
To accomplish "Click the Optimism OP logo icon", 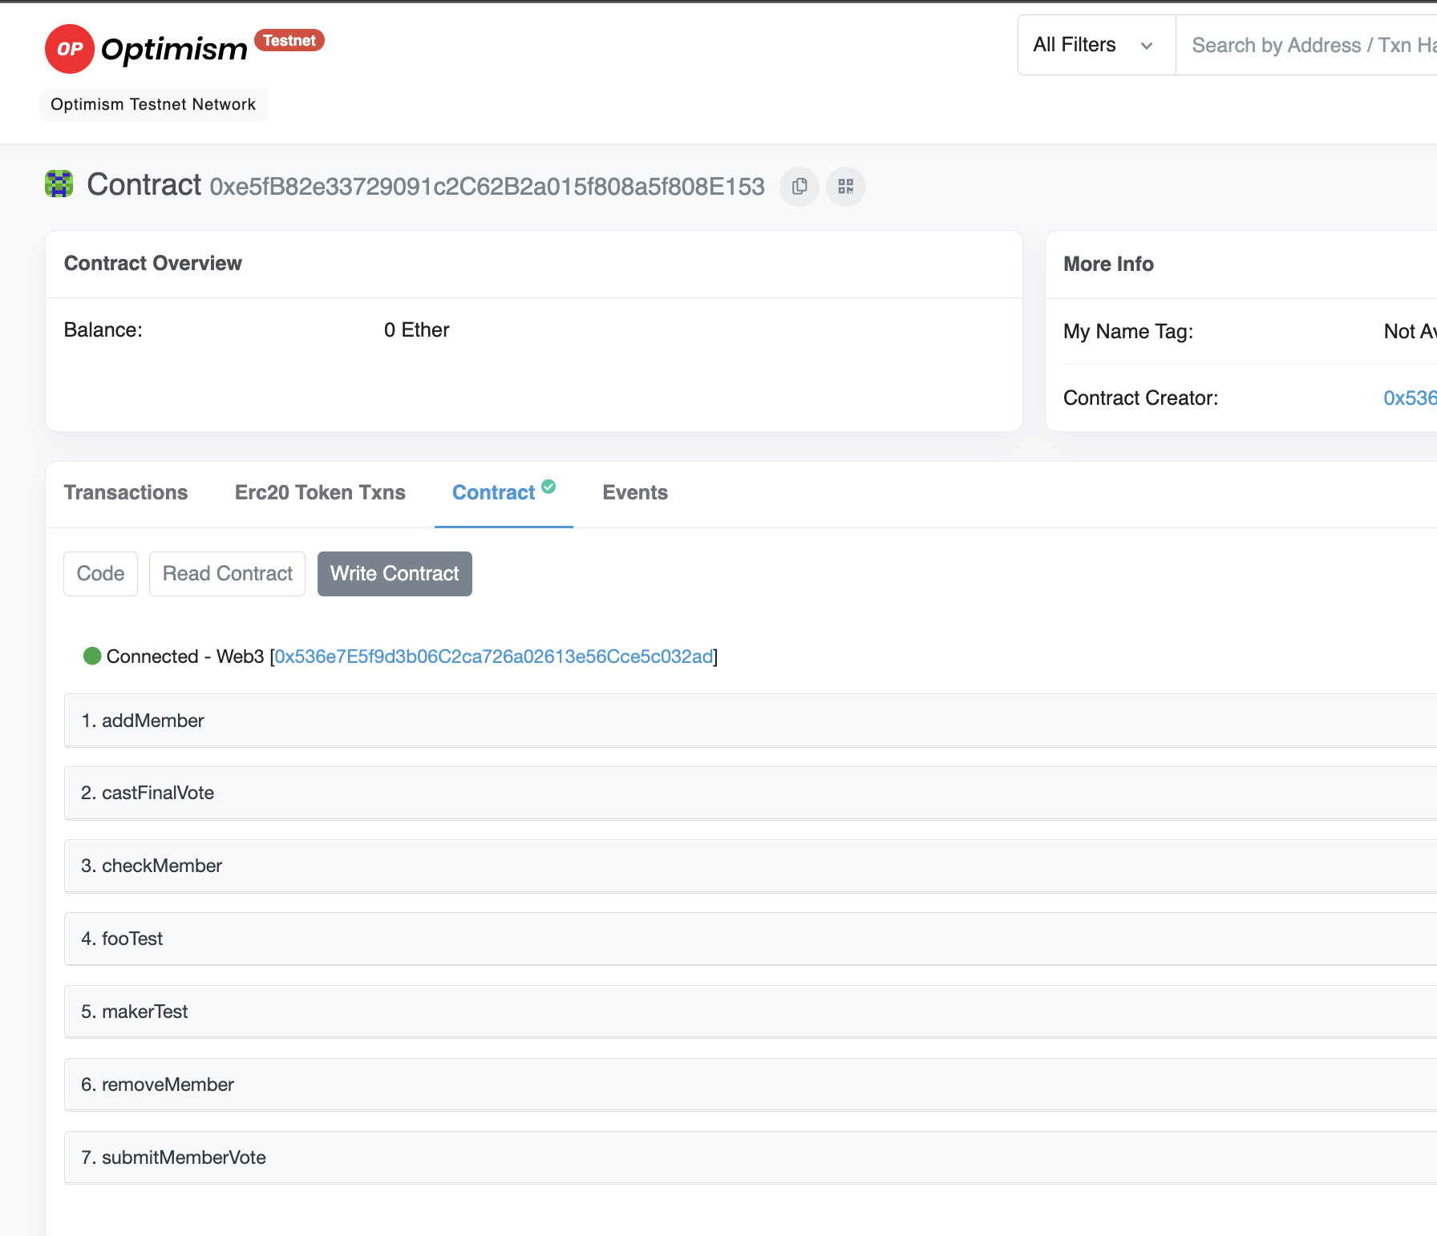I will [70, 49].
